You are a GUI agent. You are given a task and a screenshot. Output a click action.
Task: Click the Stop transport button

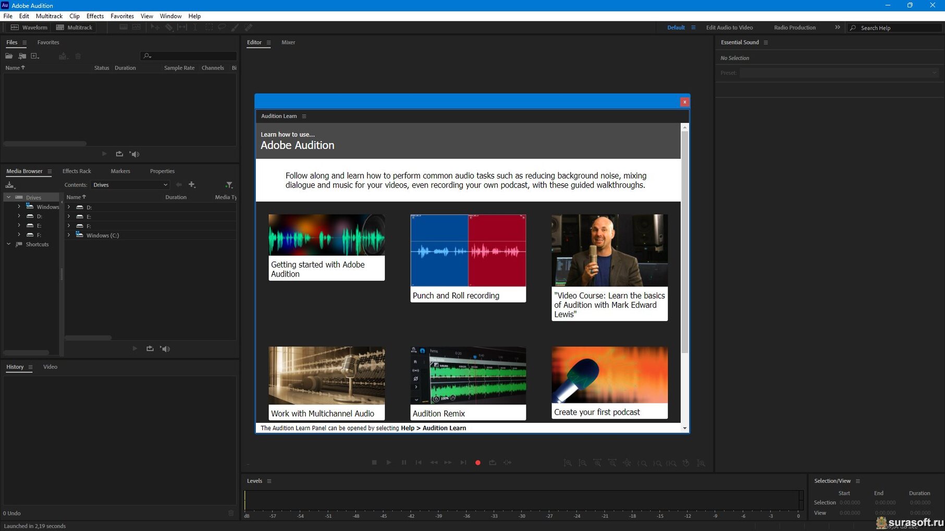tap(374, 463)
